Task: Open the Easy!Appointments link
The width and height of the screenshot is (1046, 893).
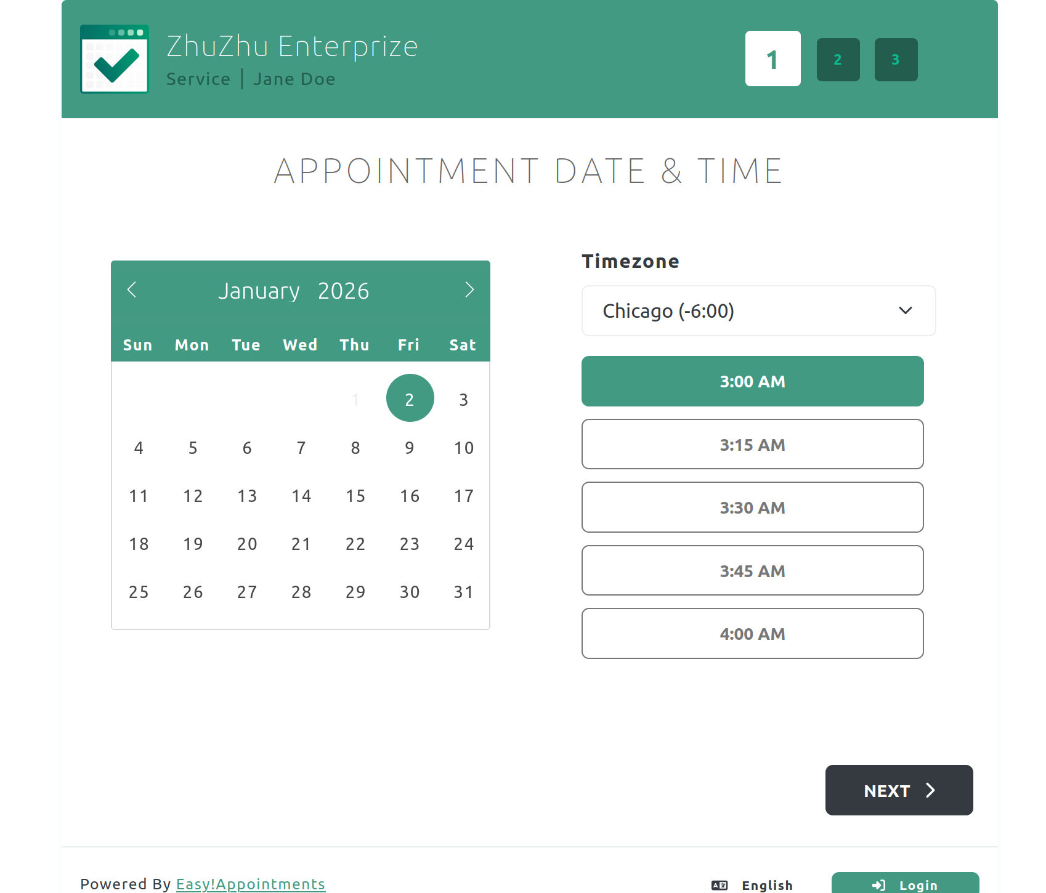Action: (250, 884)
